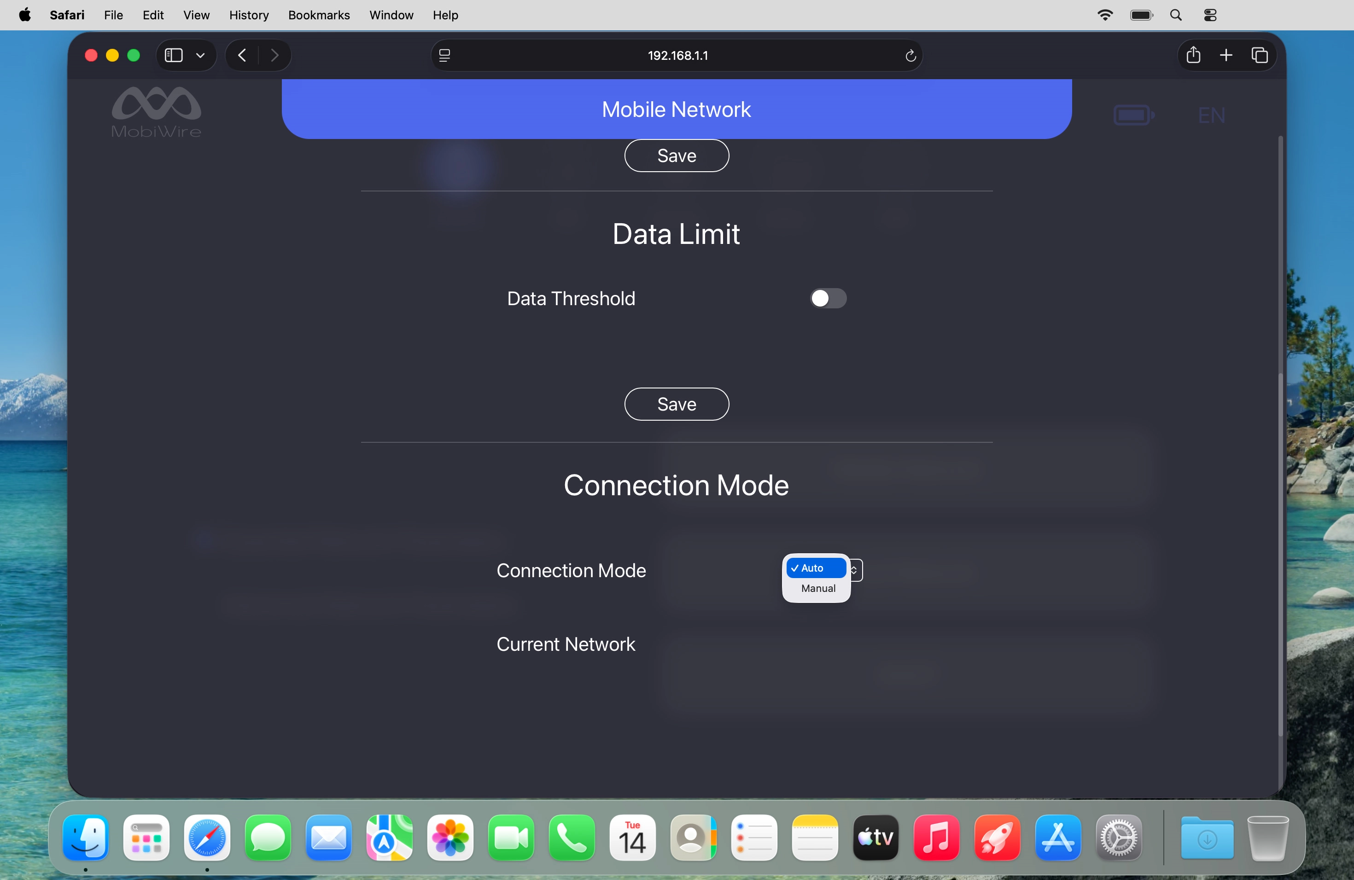Go back using the back arrow
Screen dimensions: 1354x880
coord(241,55)
